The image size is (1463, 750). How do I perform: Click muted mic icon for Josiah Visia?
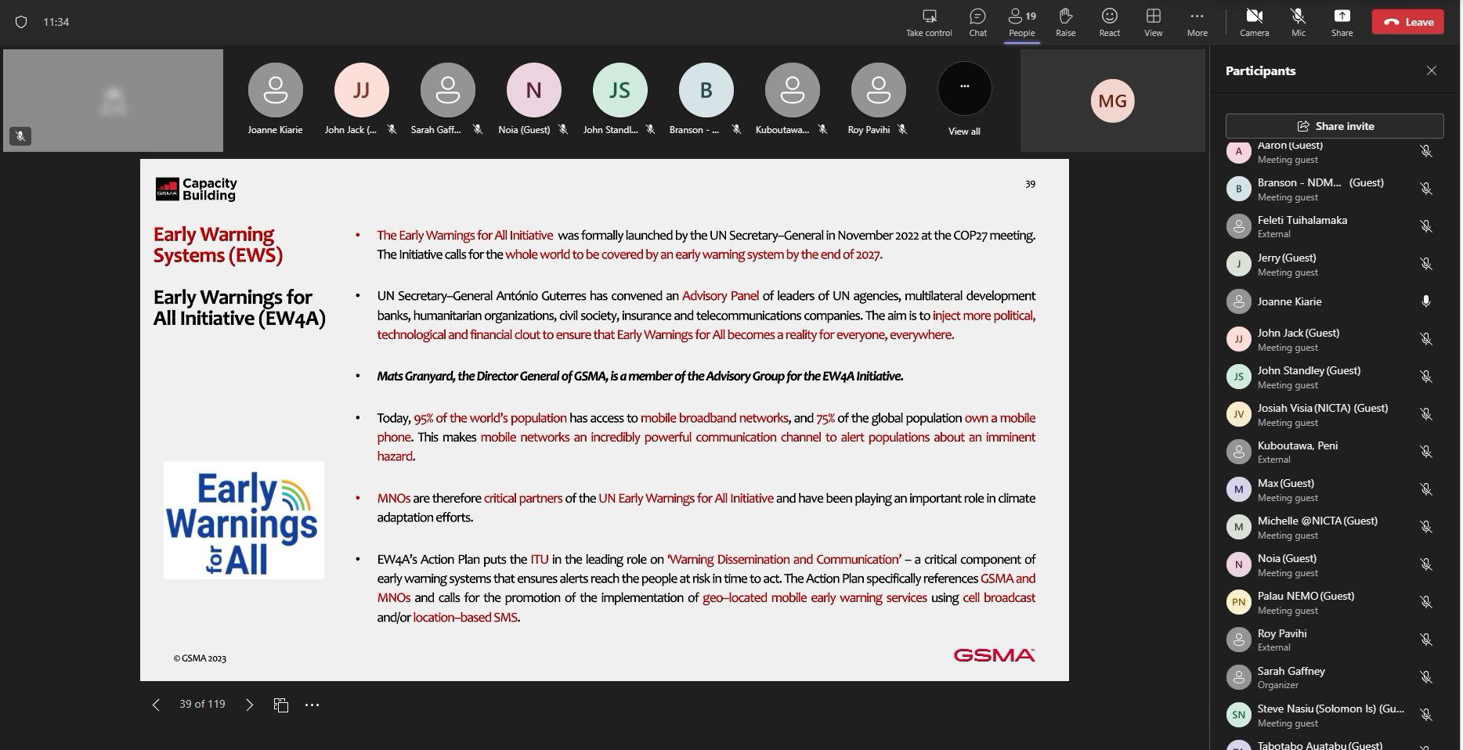[1426, 414]
